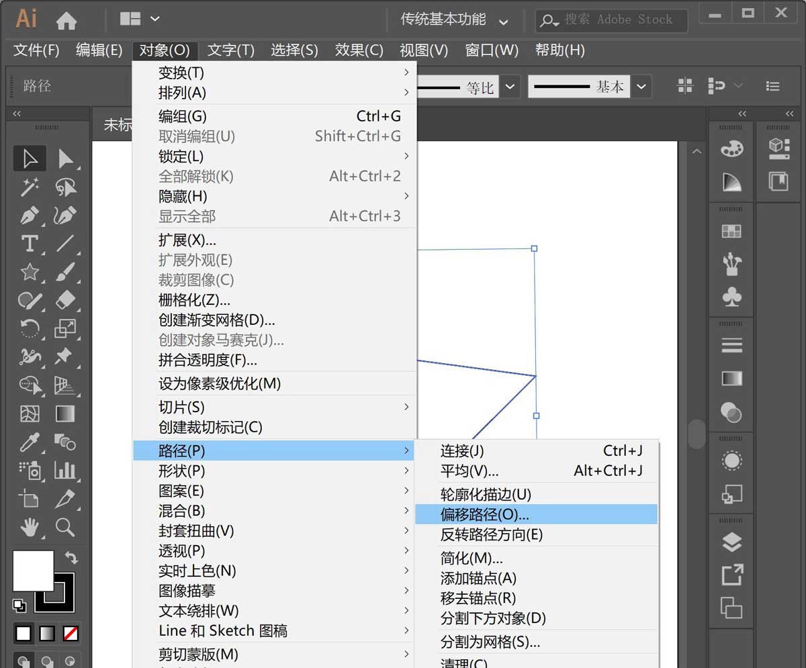Viewport: 806px width, 668px height.
Task: Expand the 锁定(L) submenu
Action: click(x=275, y=156)
